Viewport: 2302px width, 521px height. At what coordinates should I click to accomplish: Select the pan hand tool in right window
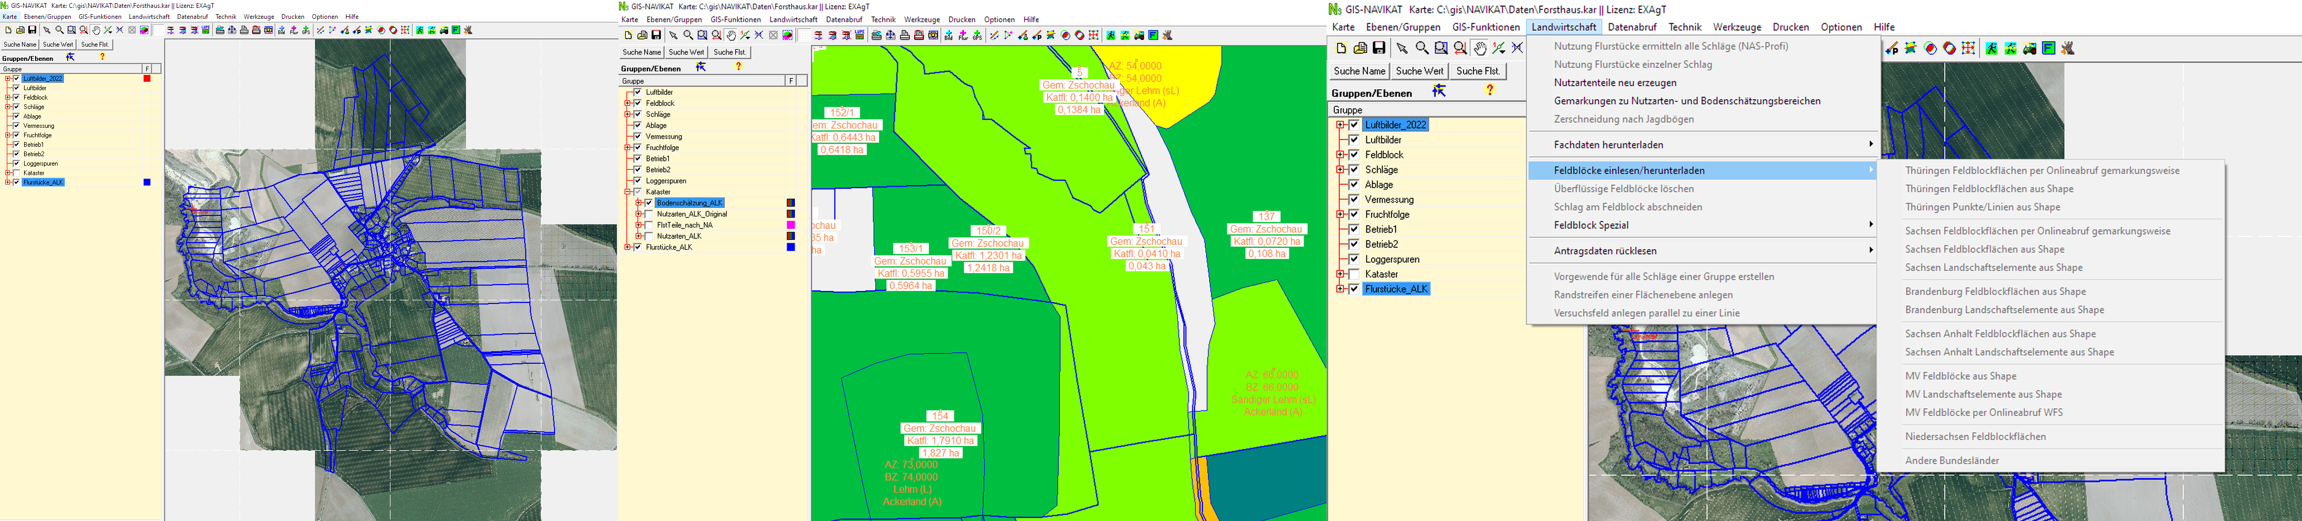(x=1480, y=48)
